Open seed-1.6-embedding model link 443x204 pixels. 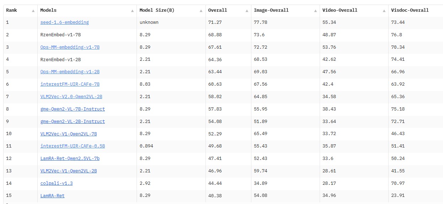[64, 22]
